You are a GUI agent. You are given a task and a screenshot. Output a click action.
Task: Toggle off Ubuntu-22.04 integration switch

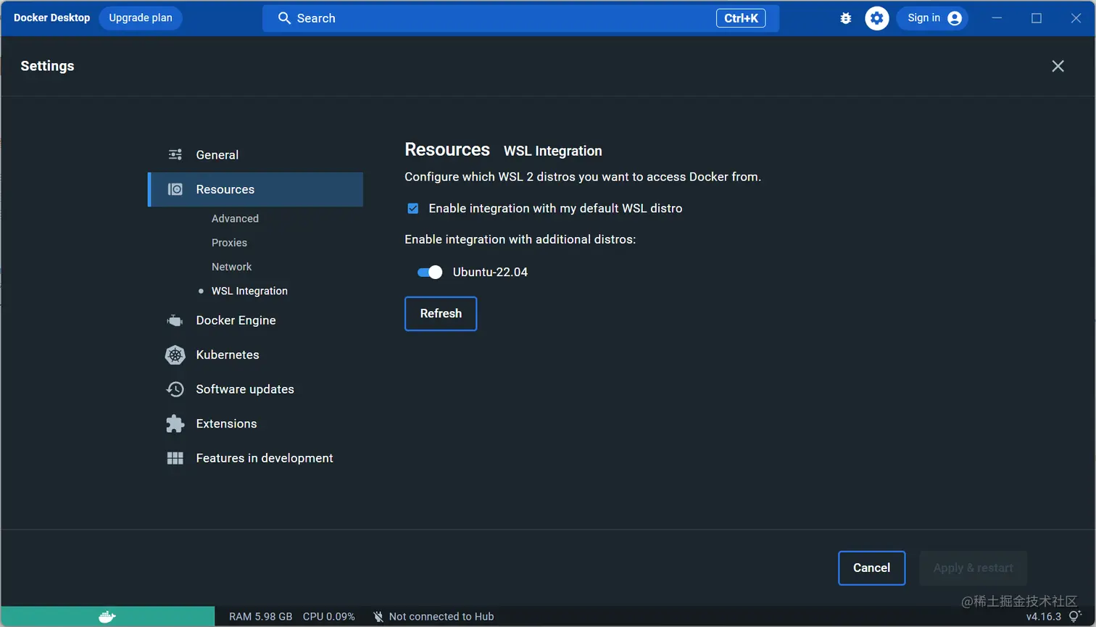click(x=430, y=273)
